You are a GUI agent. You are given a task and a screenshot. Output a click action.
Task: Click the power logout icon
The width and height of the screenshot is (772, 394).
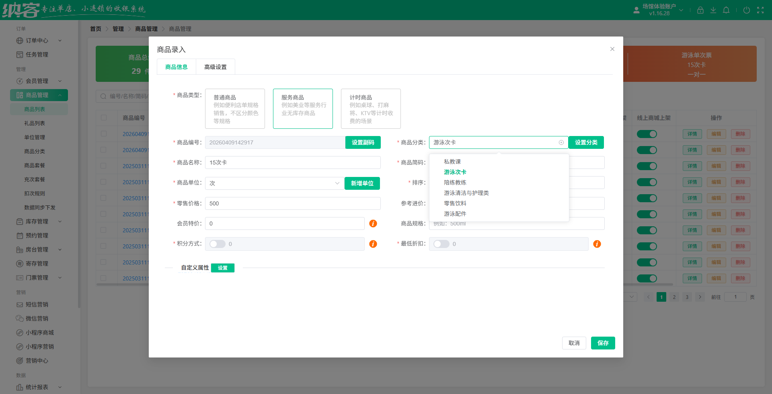click(747, 10)
